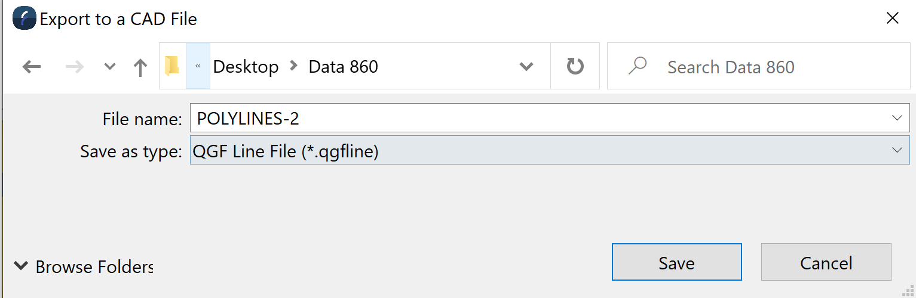Viewport: 916px width, 298px height.
Task: Open the address bar previous locations dropdown
Action: [526, 66]
